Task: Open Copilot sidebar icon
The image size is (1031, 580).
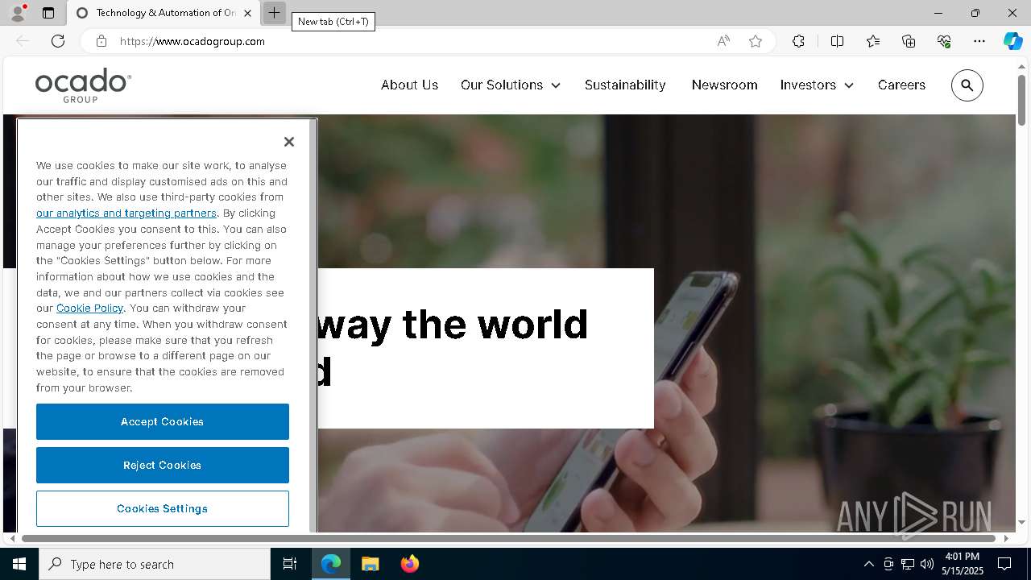Action: [1013, 41]
